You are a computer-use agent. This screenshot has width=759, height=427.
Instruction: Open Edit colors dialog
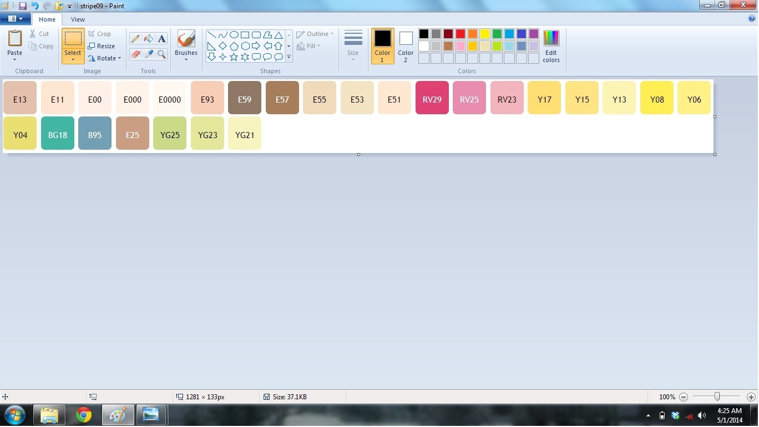click(551, 46)
